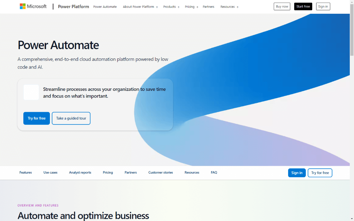Select Take a guided tour button

(71, 118)
